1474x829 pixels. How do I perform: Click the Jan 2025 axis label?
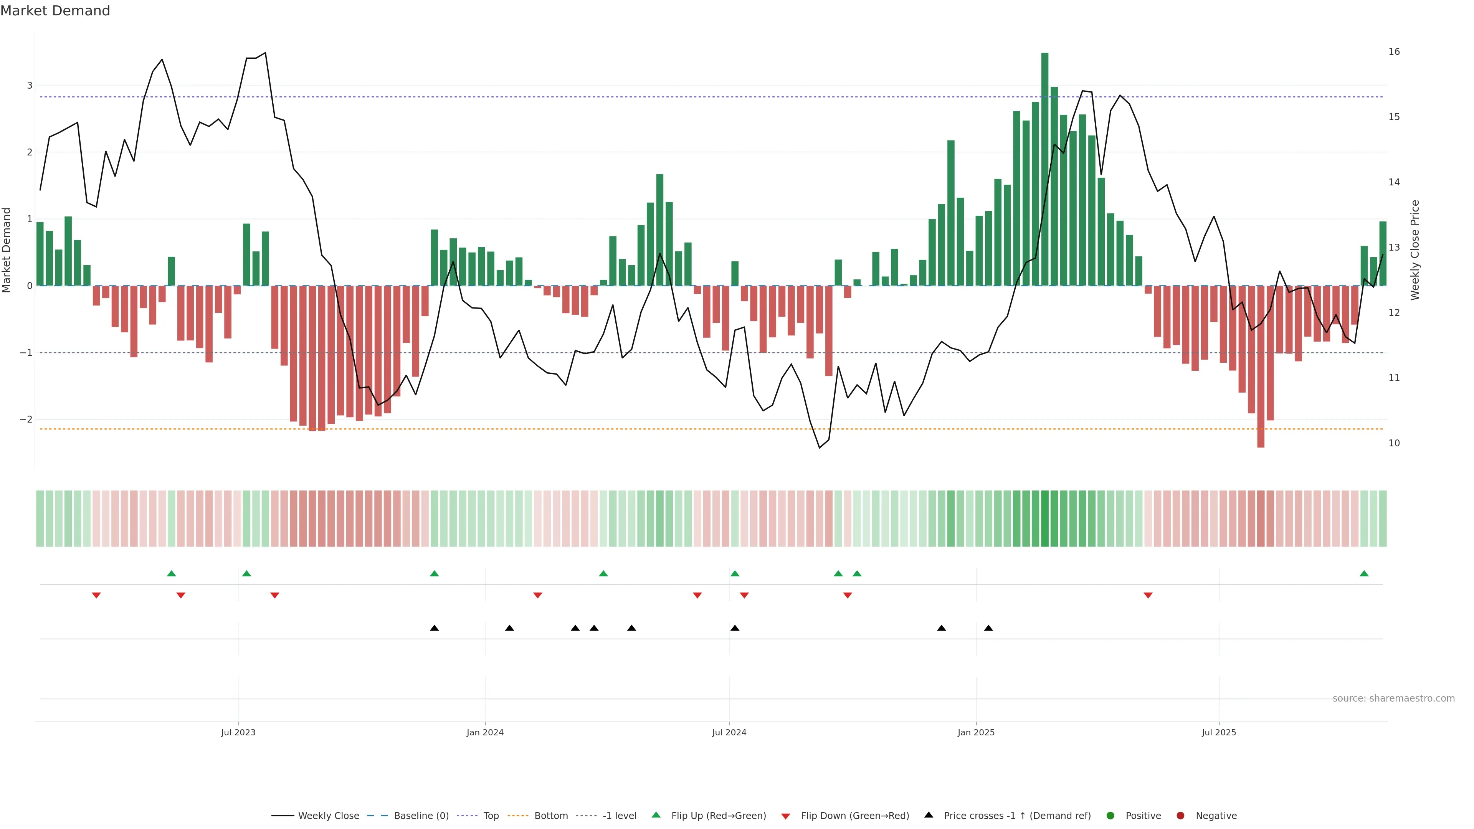pos(976,732)
